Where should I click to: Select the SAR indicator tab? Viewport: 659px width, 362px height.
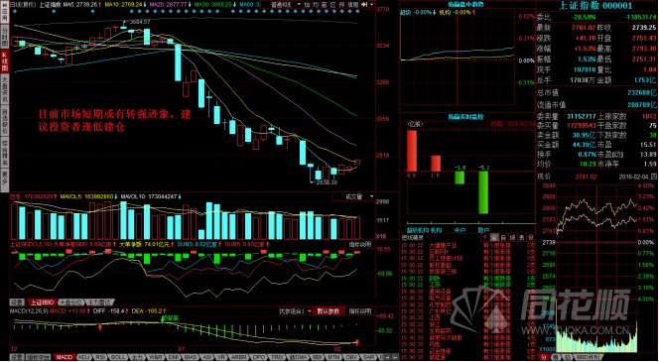(x=368, y=357)
